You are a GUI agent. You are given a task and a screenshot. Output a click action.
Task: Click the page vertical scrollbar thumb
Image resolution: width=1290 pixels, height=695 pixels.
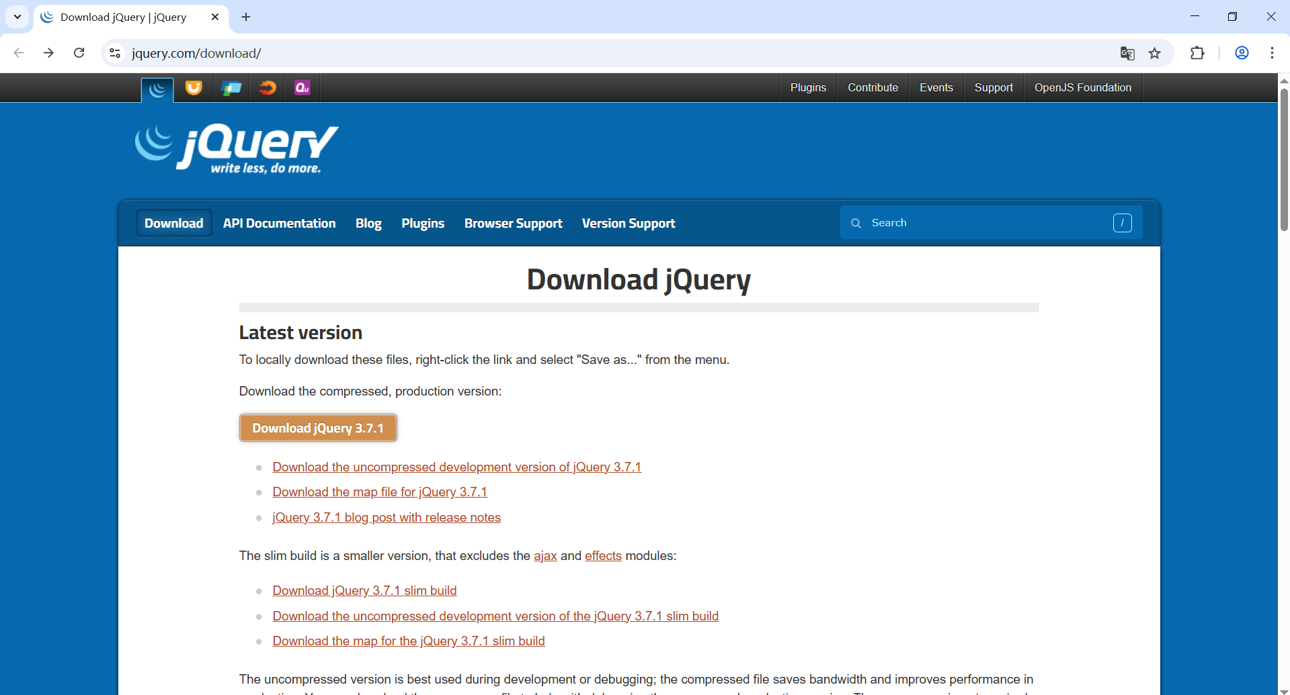click(1284, 159)
